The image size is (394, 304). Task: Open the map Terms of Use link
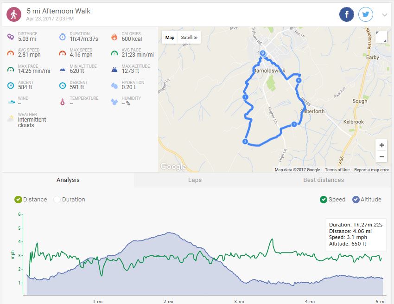(337, 170)
